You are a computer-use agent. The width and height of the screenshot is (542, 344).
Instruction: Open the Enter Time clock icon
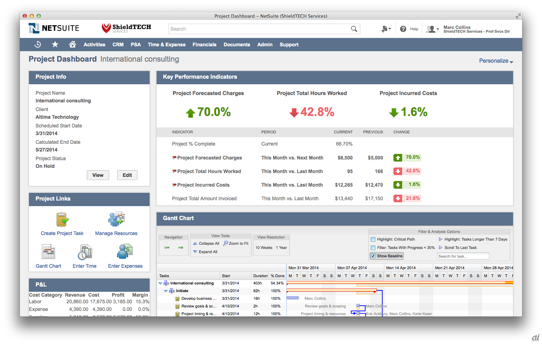coord(84,252)
